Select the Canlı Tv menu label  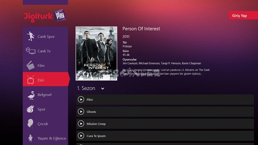pyautogui.click(x=44, y=51)
